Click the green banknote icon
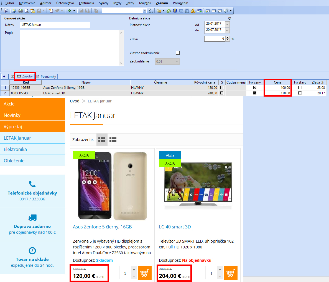The height and width of the screenshot is (282, 329). pos(169,11)
